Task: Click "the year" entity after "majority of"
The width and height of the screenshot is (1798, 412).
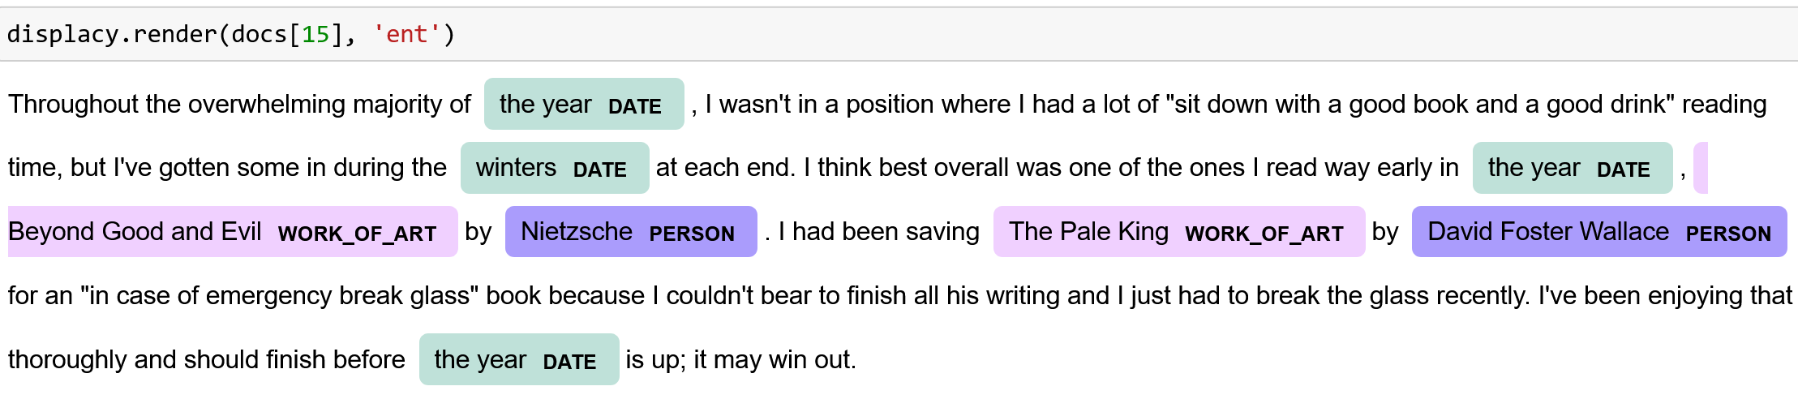Action: (546, 105)
